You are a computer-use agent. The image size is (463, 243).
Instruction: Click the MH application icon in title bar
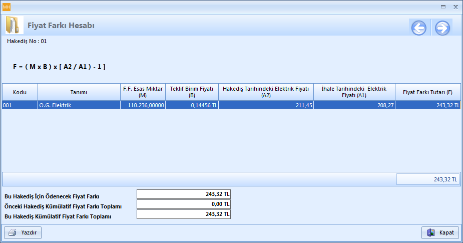[7, 7]
